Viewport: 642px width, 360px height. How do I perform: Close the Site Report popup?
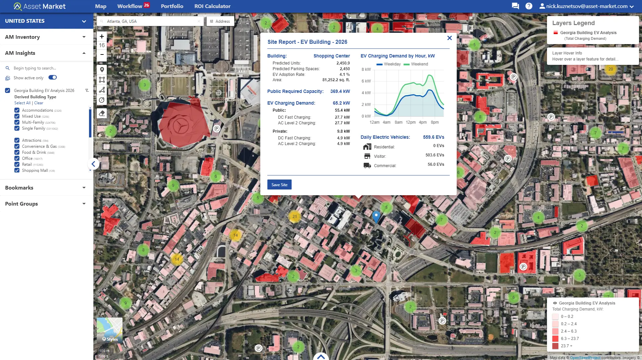coord(450,38)
